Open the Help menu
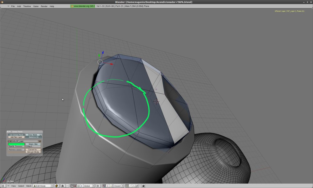Image resolution: width=313 pixels, height=188 pixels. point(52,6)
